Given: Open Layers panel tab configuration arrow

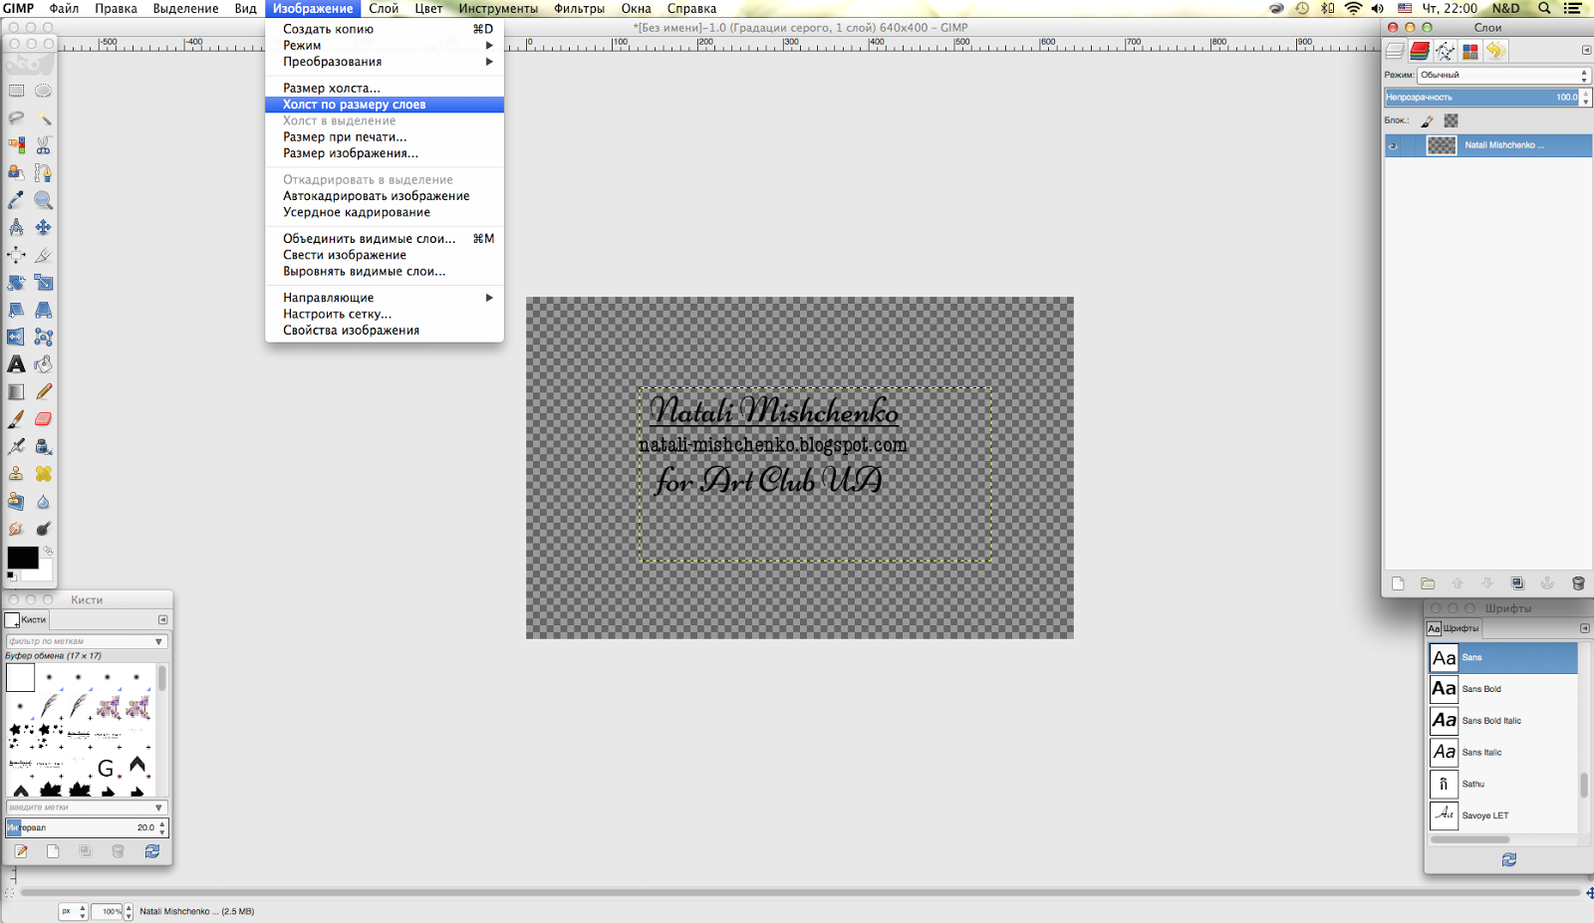Looking at the screenshot, I should pyautogui.click(x=1586, y=51).
